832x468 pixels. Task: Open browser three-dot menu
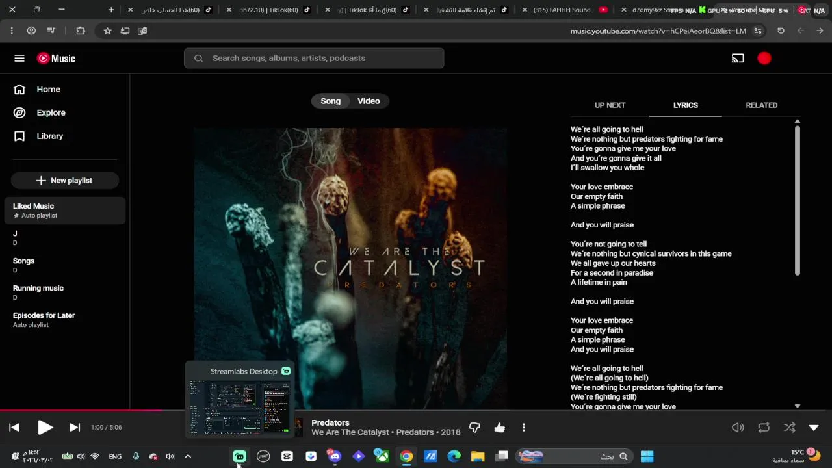tap(12, 31)
